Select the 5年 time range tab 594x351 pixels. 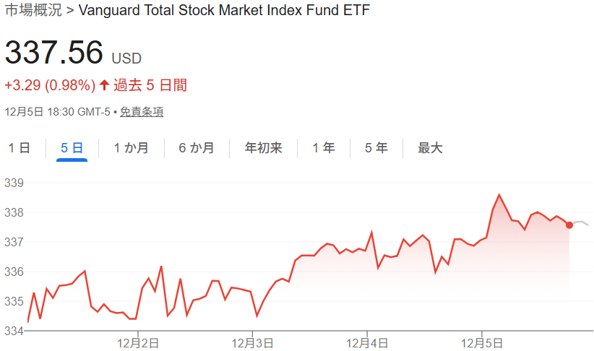pyautogui.click(x=376, y=148)
